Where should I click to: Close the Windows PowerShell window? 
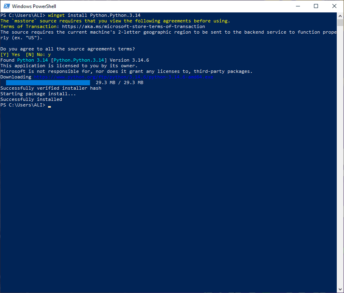(x=334, y=6)
